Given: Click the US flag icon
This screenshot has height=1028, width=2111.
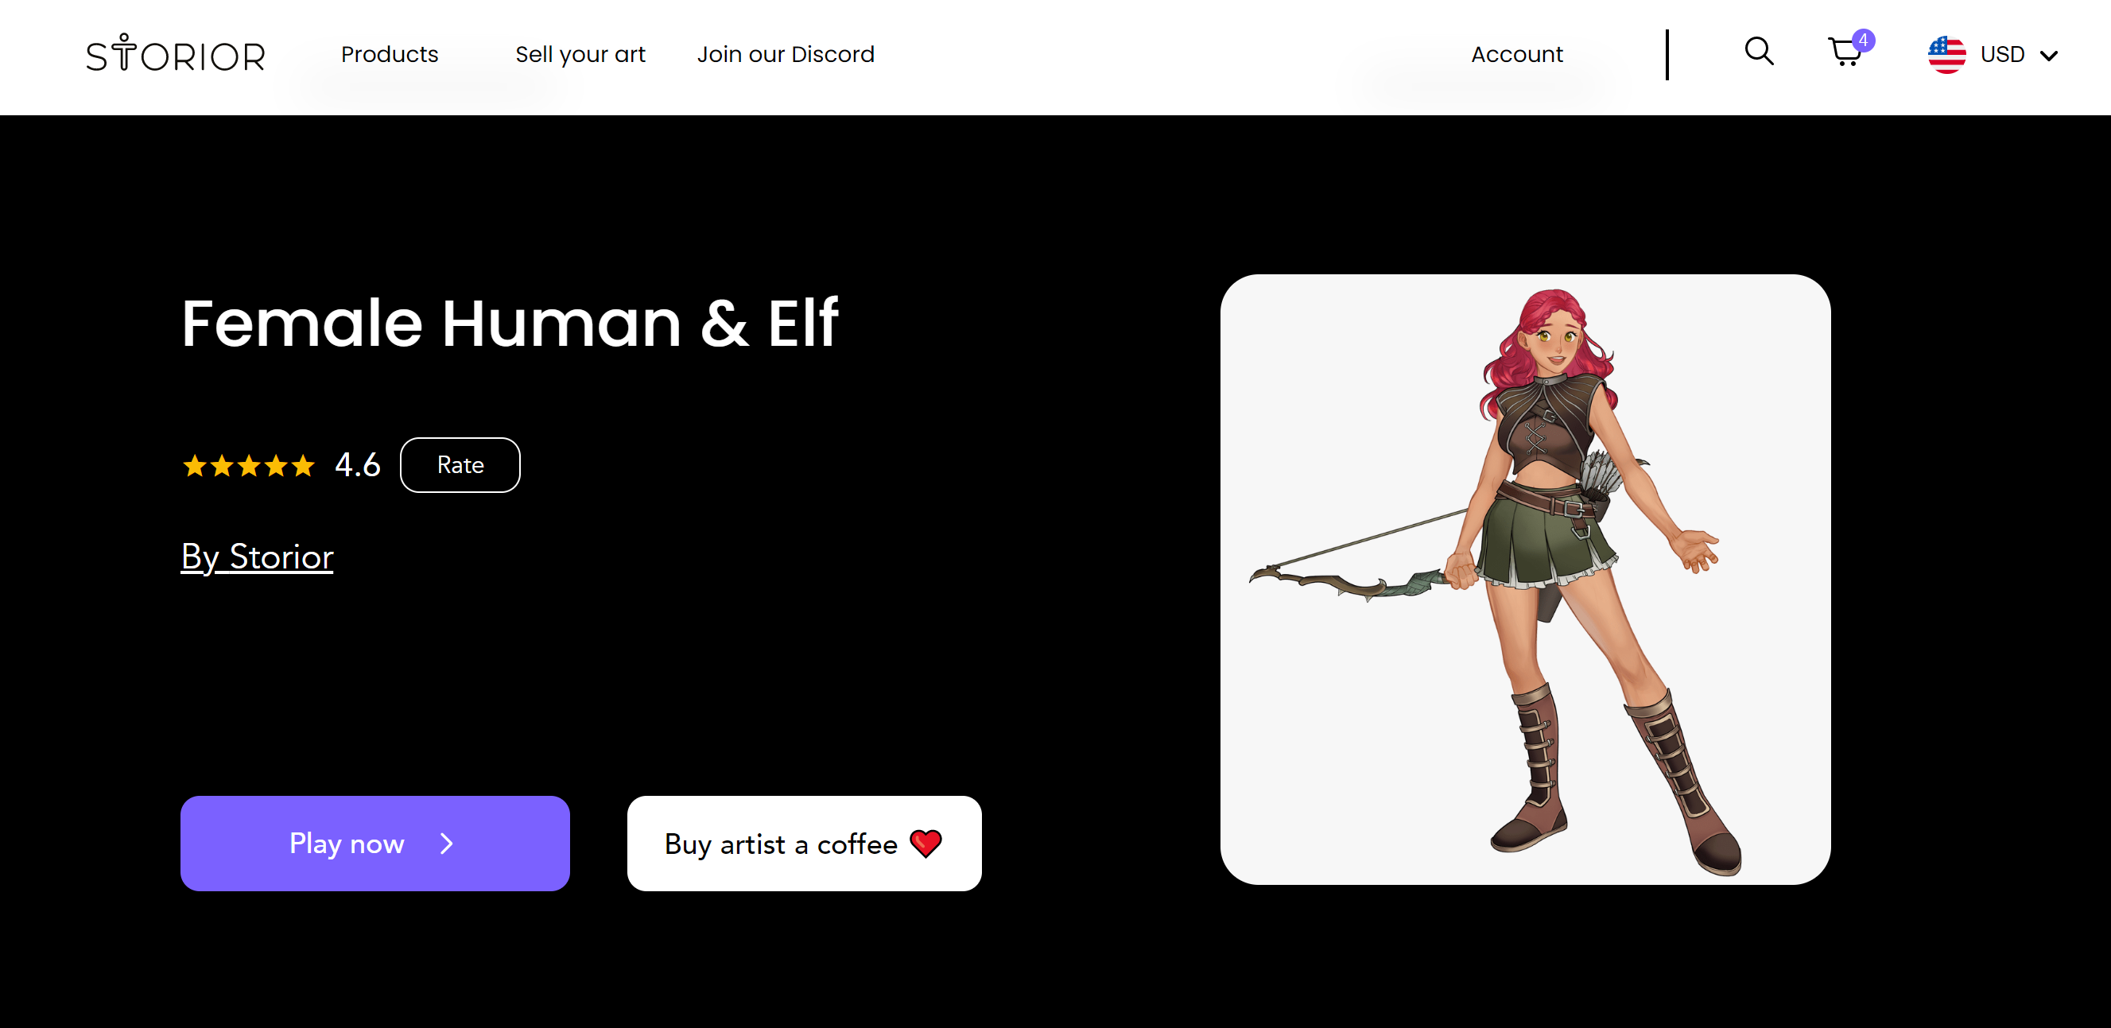Looking at the screenshot, I should [1946, 55].
